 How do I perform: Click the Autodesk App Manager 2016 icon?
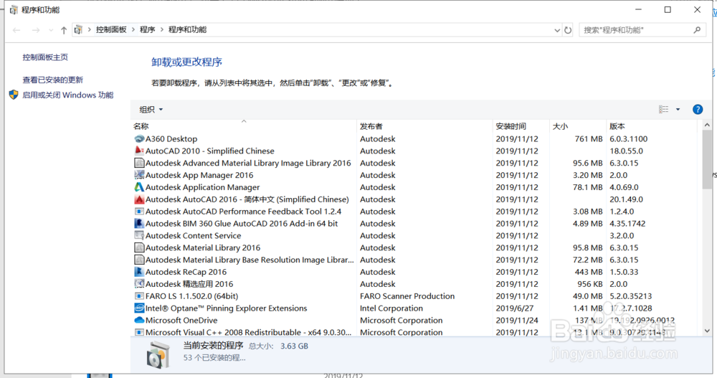(x=139, y=175)
